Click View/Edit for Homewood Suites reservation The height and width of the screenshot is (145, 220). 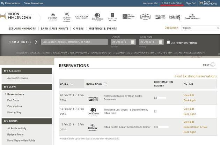(x=189, y=95)
